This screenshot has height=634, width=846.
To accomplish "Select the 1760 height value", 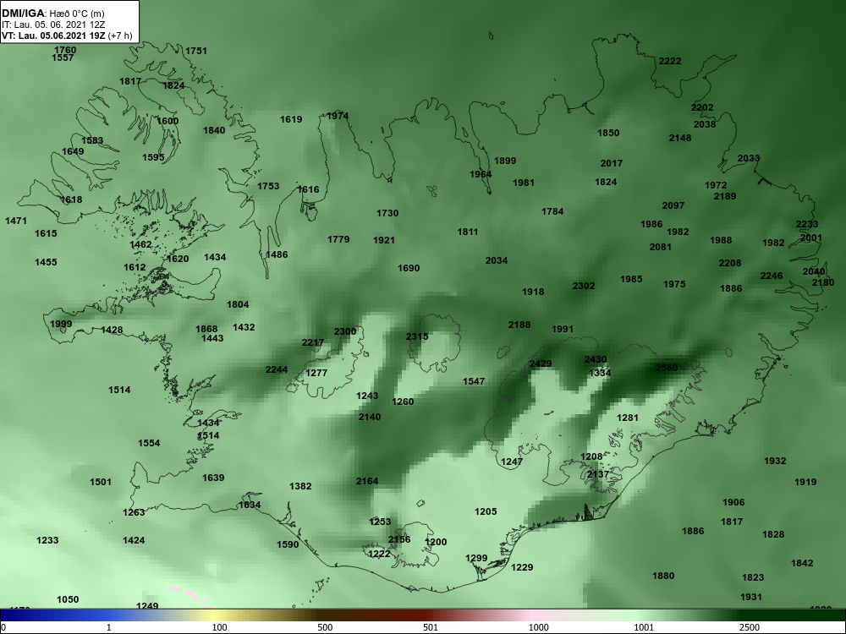I will pos(65,50).
